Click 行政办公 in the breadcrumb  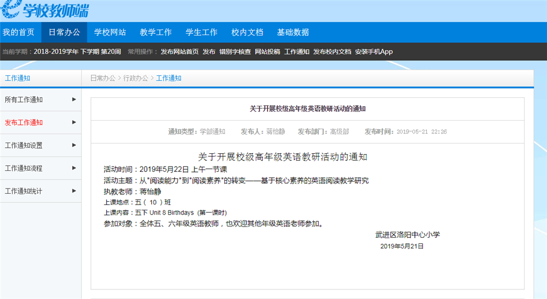[136, 78]
